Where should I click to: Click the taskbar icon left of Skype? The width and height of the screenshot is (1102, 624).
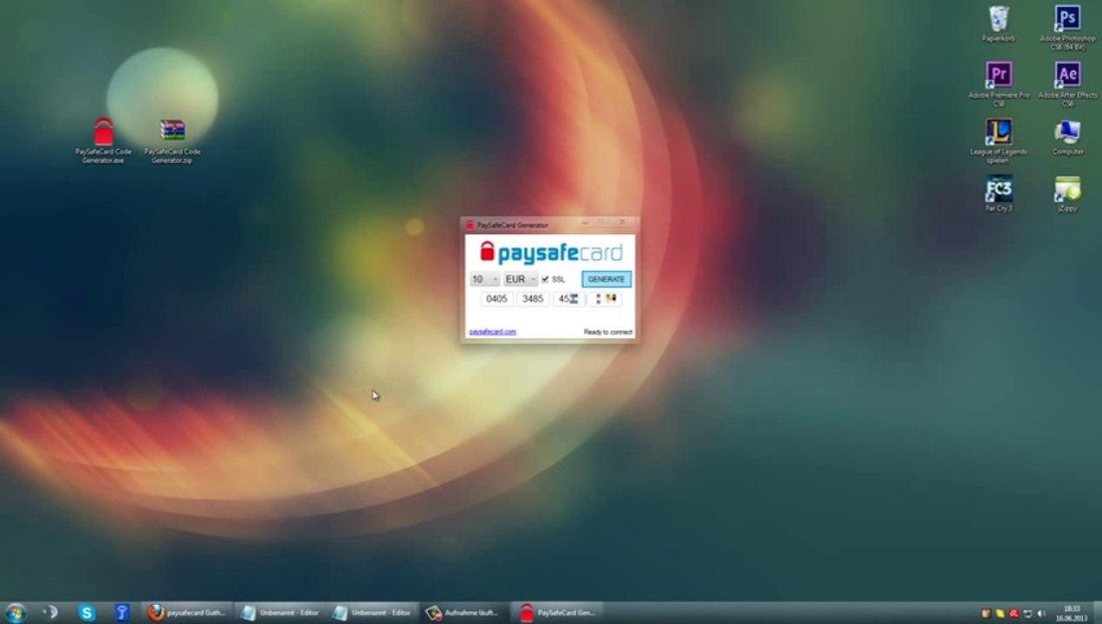(x=51, y=613)
